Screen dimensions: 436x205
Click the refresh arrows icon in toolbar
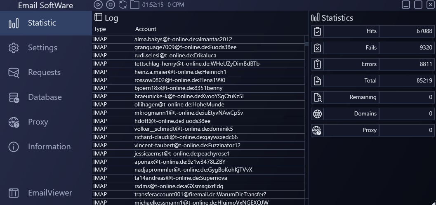[123, 5]
